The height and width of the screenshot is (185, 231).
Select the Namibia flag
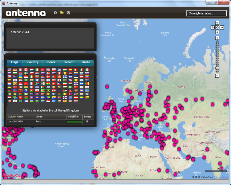[x=76, y=94]
